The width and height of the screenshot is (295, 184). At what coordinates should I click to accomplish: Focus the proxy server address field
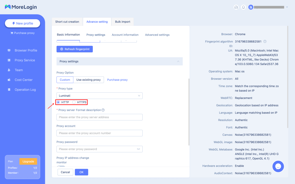[x=99, y=117]
